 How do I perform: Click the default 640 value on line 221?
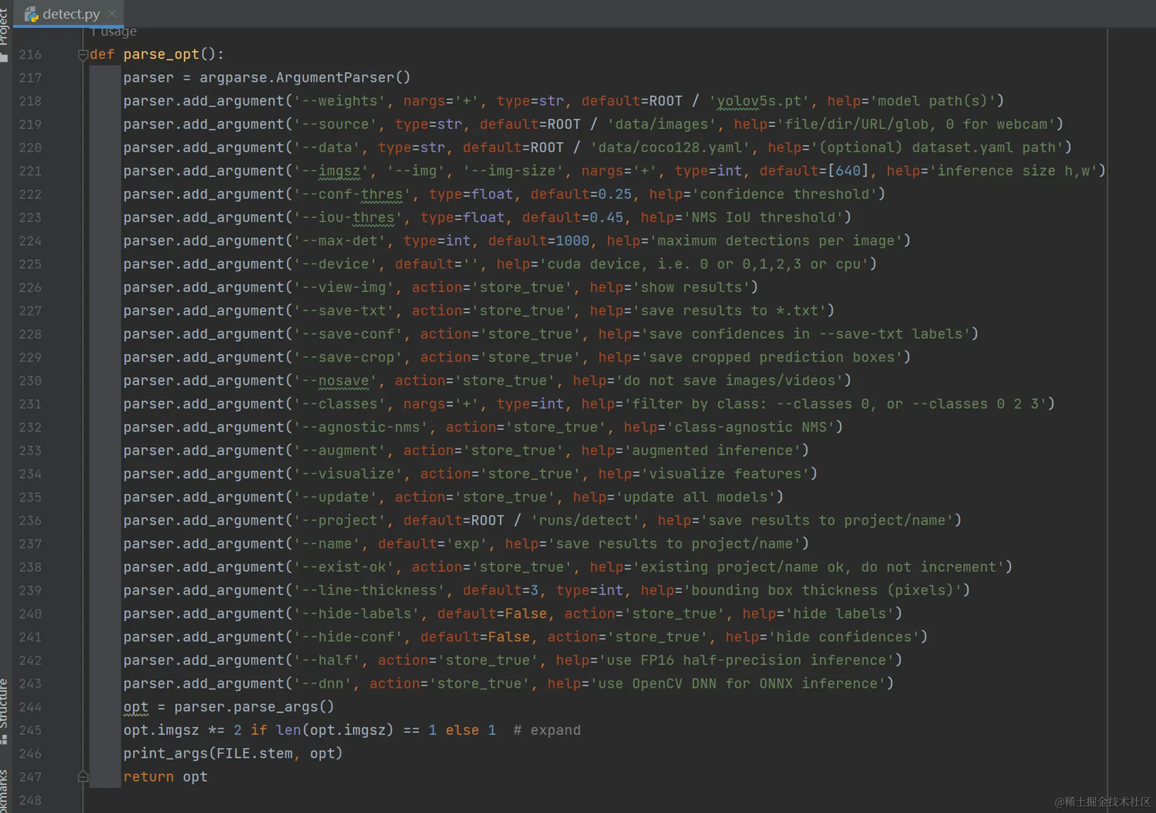click(848, 171)
